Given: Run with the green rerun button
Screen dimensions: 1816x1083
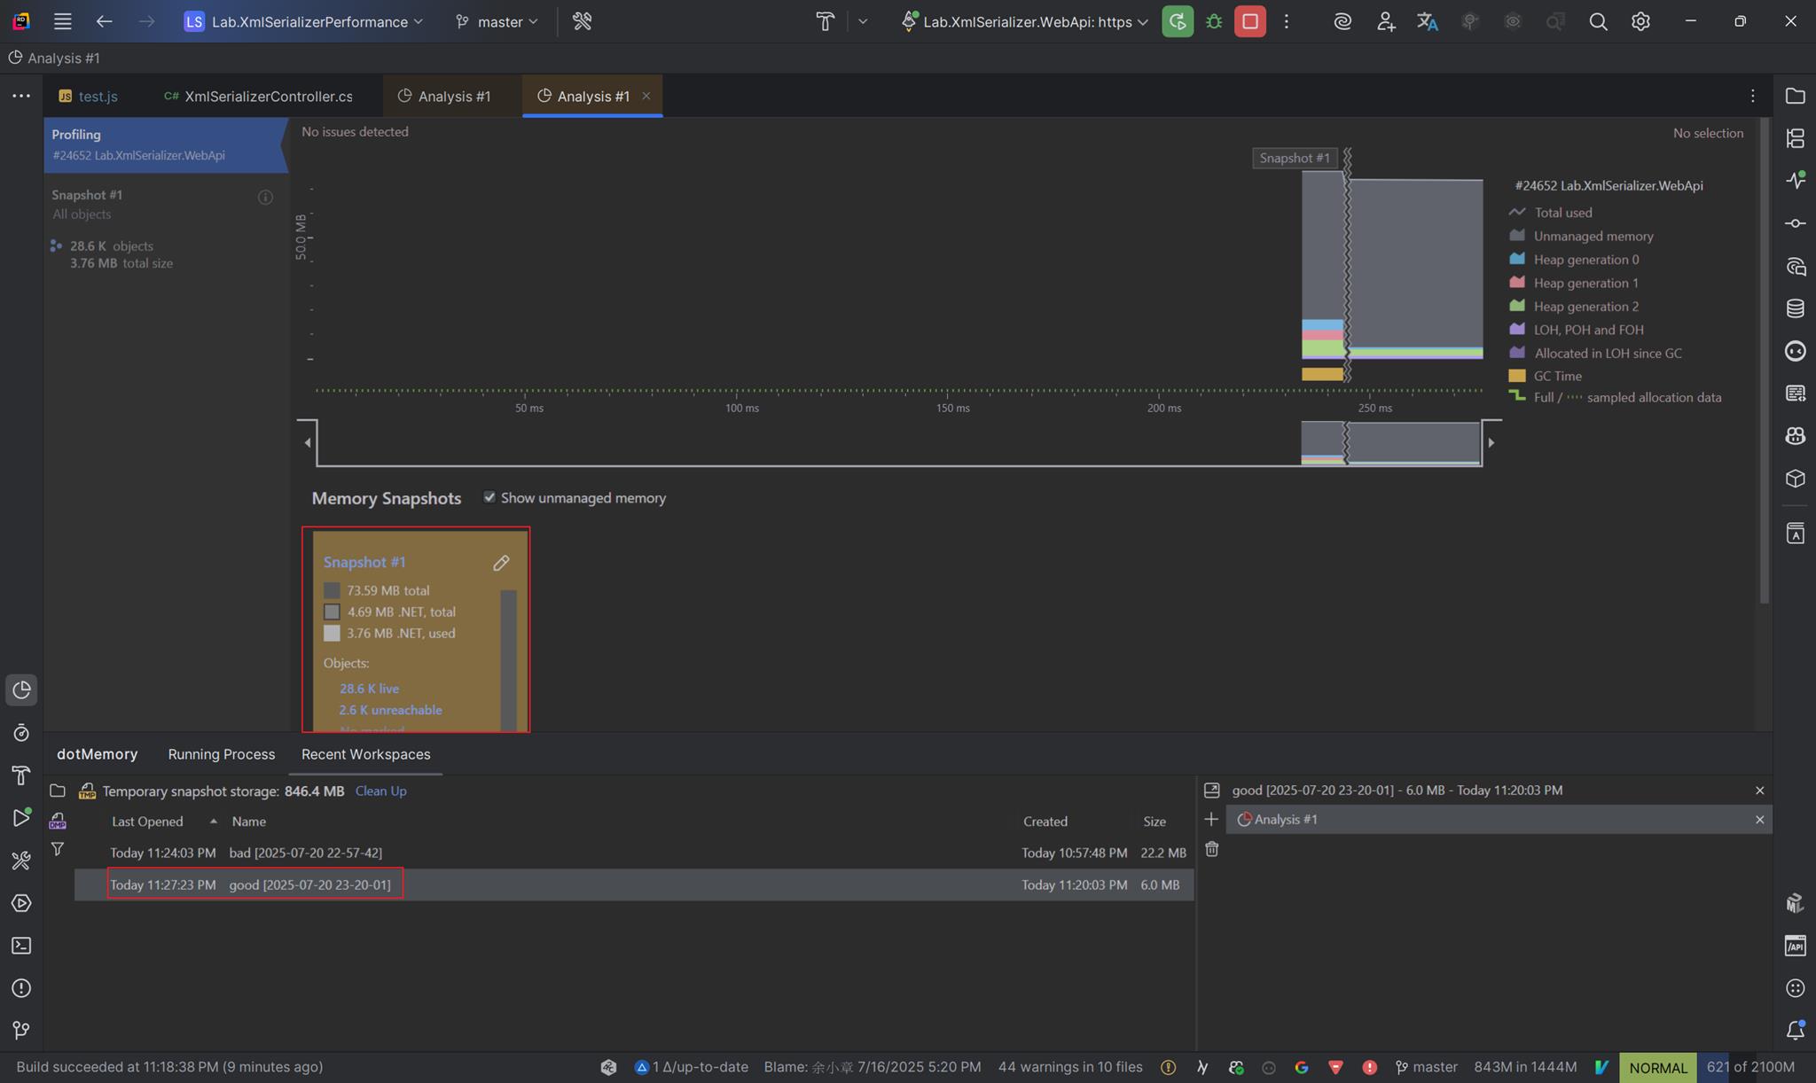Looking at the screenshot, I should point(1178,21).
